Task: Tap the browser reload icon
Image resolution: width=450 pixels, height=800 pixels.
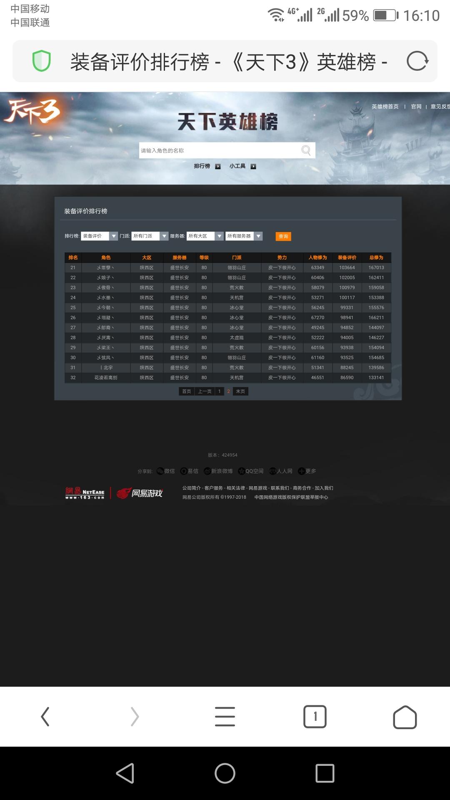Action: tap(417, 61)
